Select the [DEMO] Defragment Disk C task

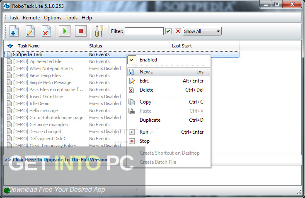(x=40, y=139)
